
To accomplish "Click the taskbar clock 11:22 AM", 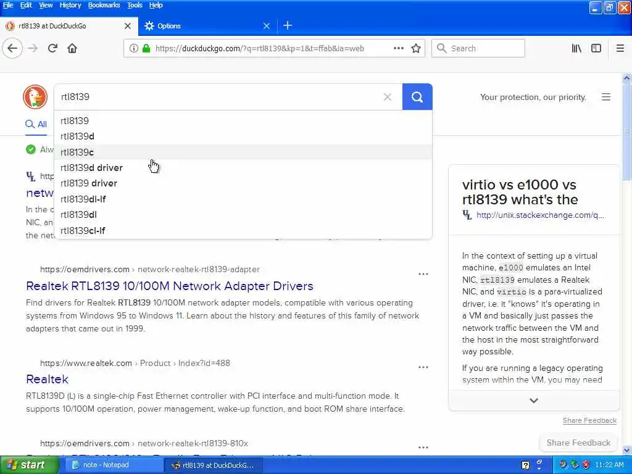I will coord(609,465).
